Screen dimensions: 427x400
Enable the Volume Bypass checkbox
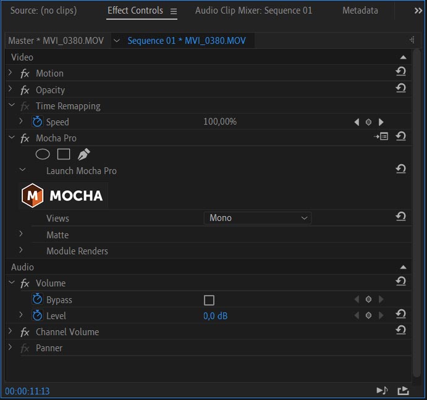209,300
